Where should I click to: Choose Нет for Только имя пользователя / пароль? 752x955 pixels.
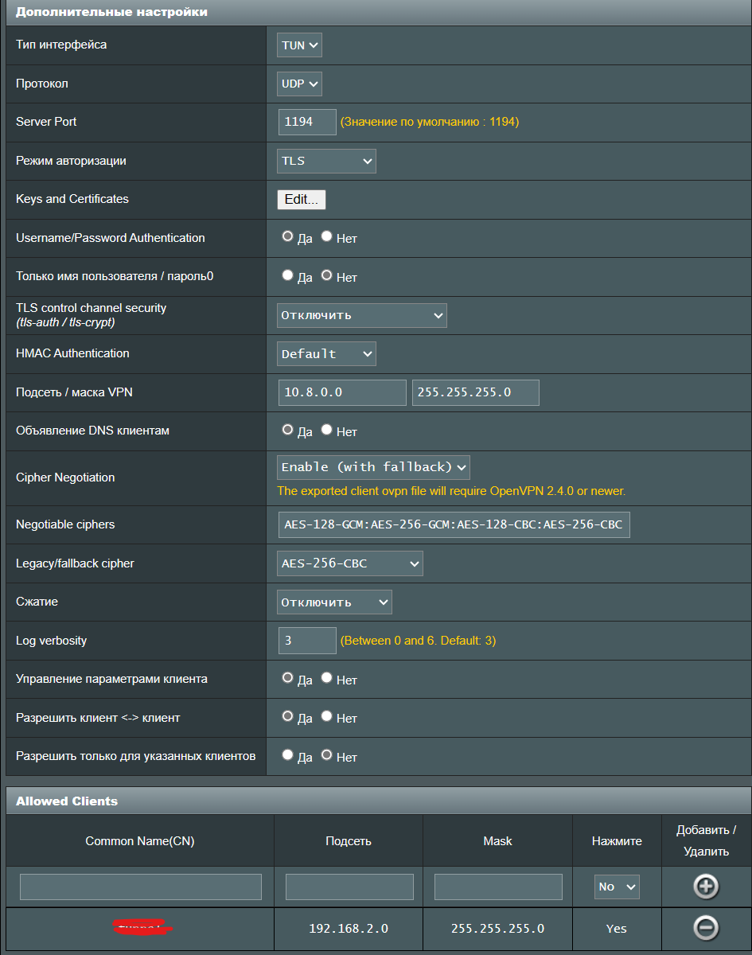[x=326, y=275]
